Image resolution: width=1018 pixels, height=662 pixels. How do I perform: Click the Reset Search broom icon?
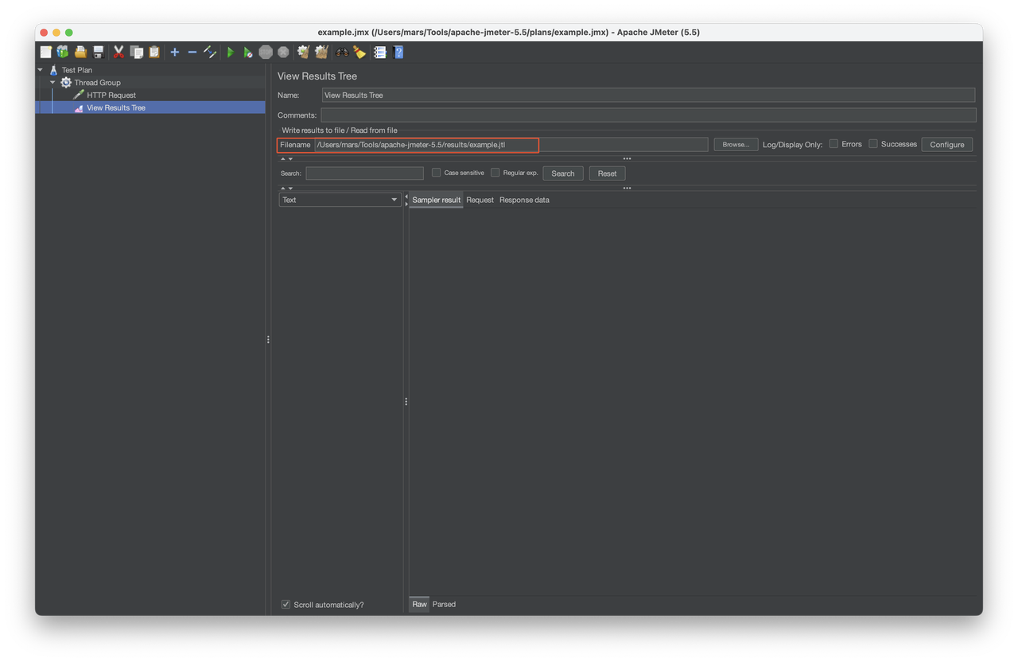359,53
